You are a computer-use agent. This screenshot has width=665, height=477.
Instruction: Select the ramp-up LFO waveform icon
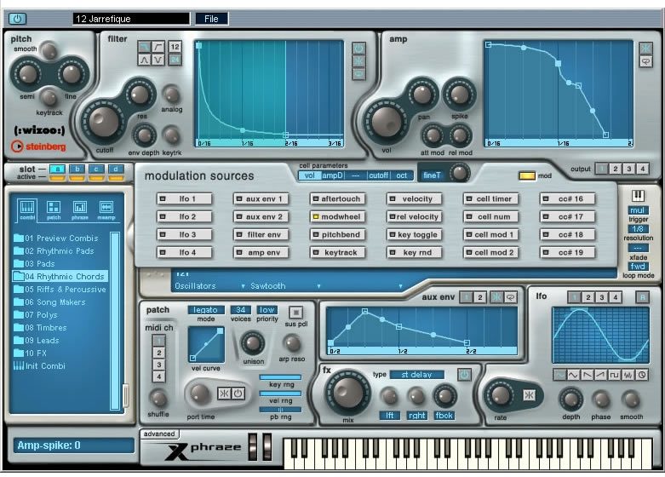click(601, 375)
